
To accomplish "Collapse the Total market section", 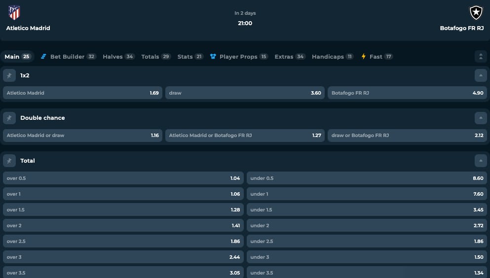I will click(x=481, y=161).
